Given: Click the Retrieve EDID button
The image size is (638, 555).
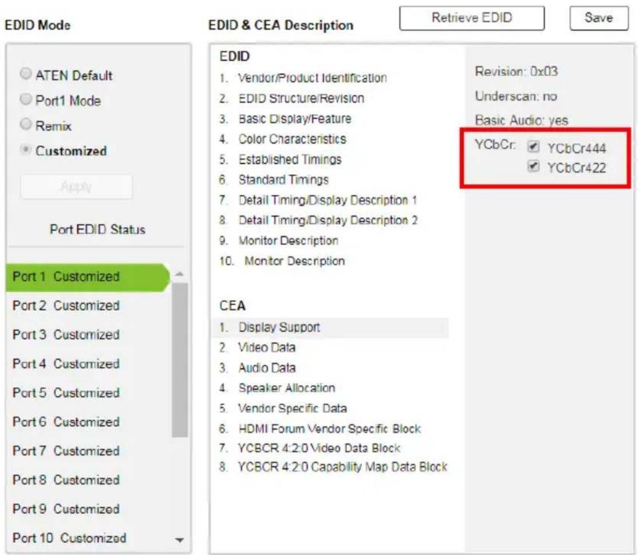Looking at the screenshot, I should [x=471, y=18].
